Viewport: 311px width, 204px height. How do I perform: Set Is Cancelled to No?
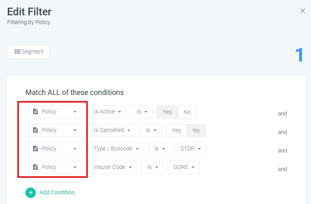[196, 130]
